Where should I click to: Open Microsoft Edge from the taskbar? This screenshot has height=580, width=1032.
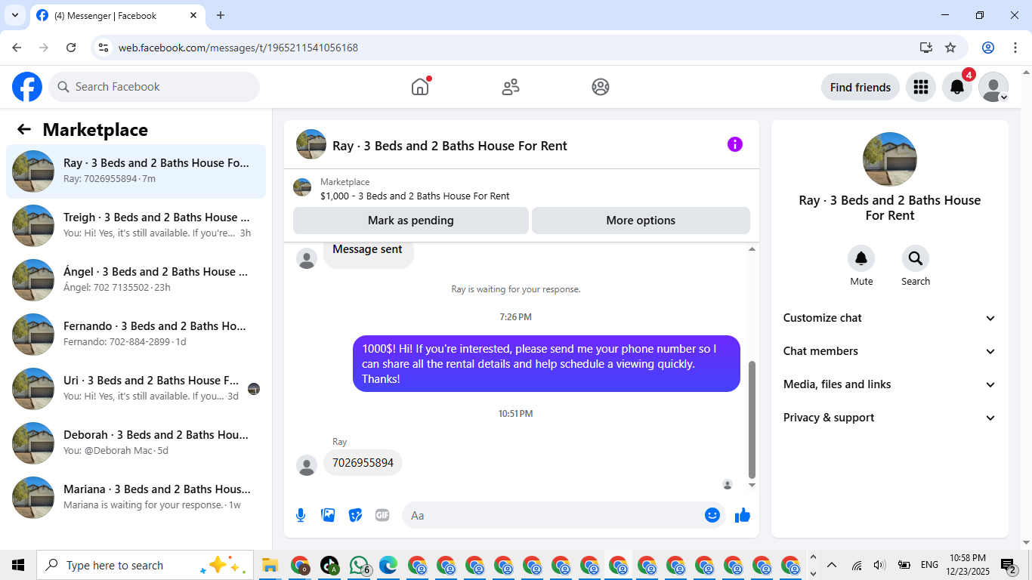pyautogui.click(x=388, y=565)
